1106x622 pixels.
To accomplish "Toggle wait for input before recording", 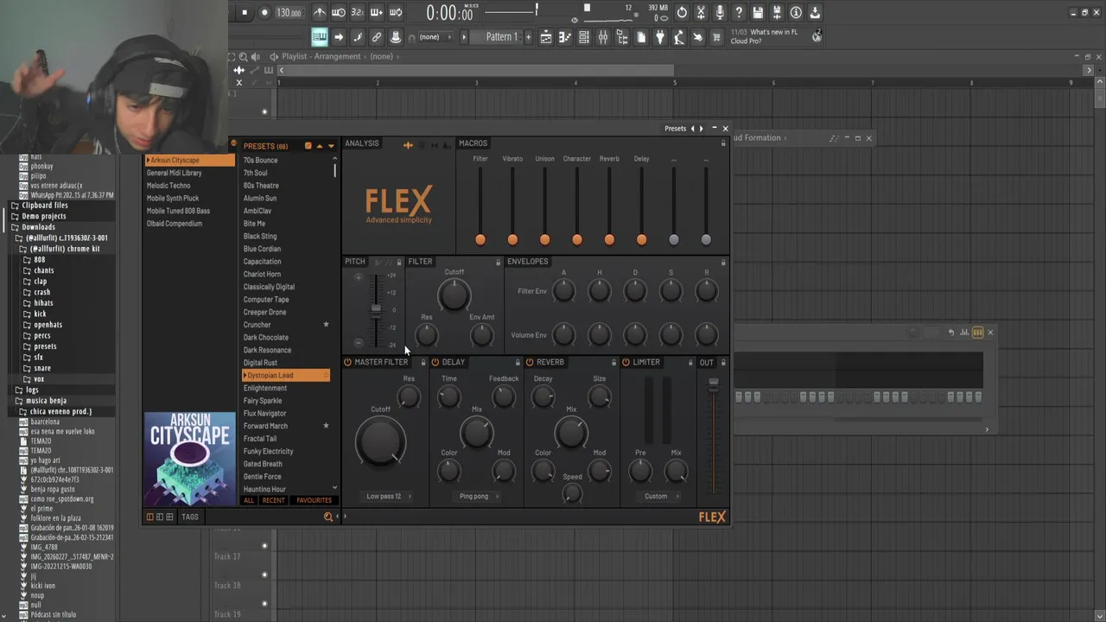I will [339, 12].
